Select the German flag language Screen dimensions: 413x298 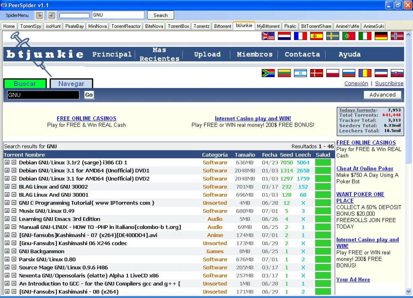point(381,36)
